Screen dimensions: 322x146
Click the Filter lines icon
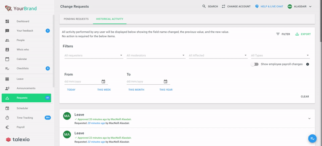[278, 34]
